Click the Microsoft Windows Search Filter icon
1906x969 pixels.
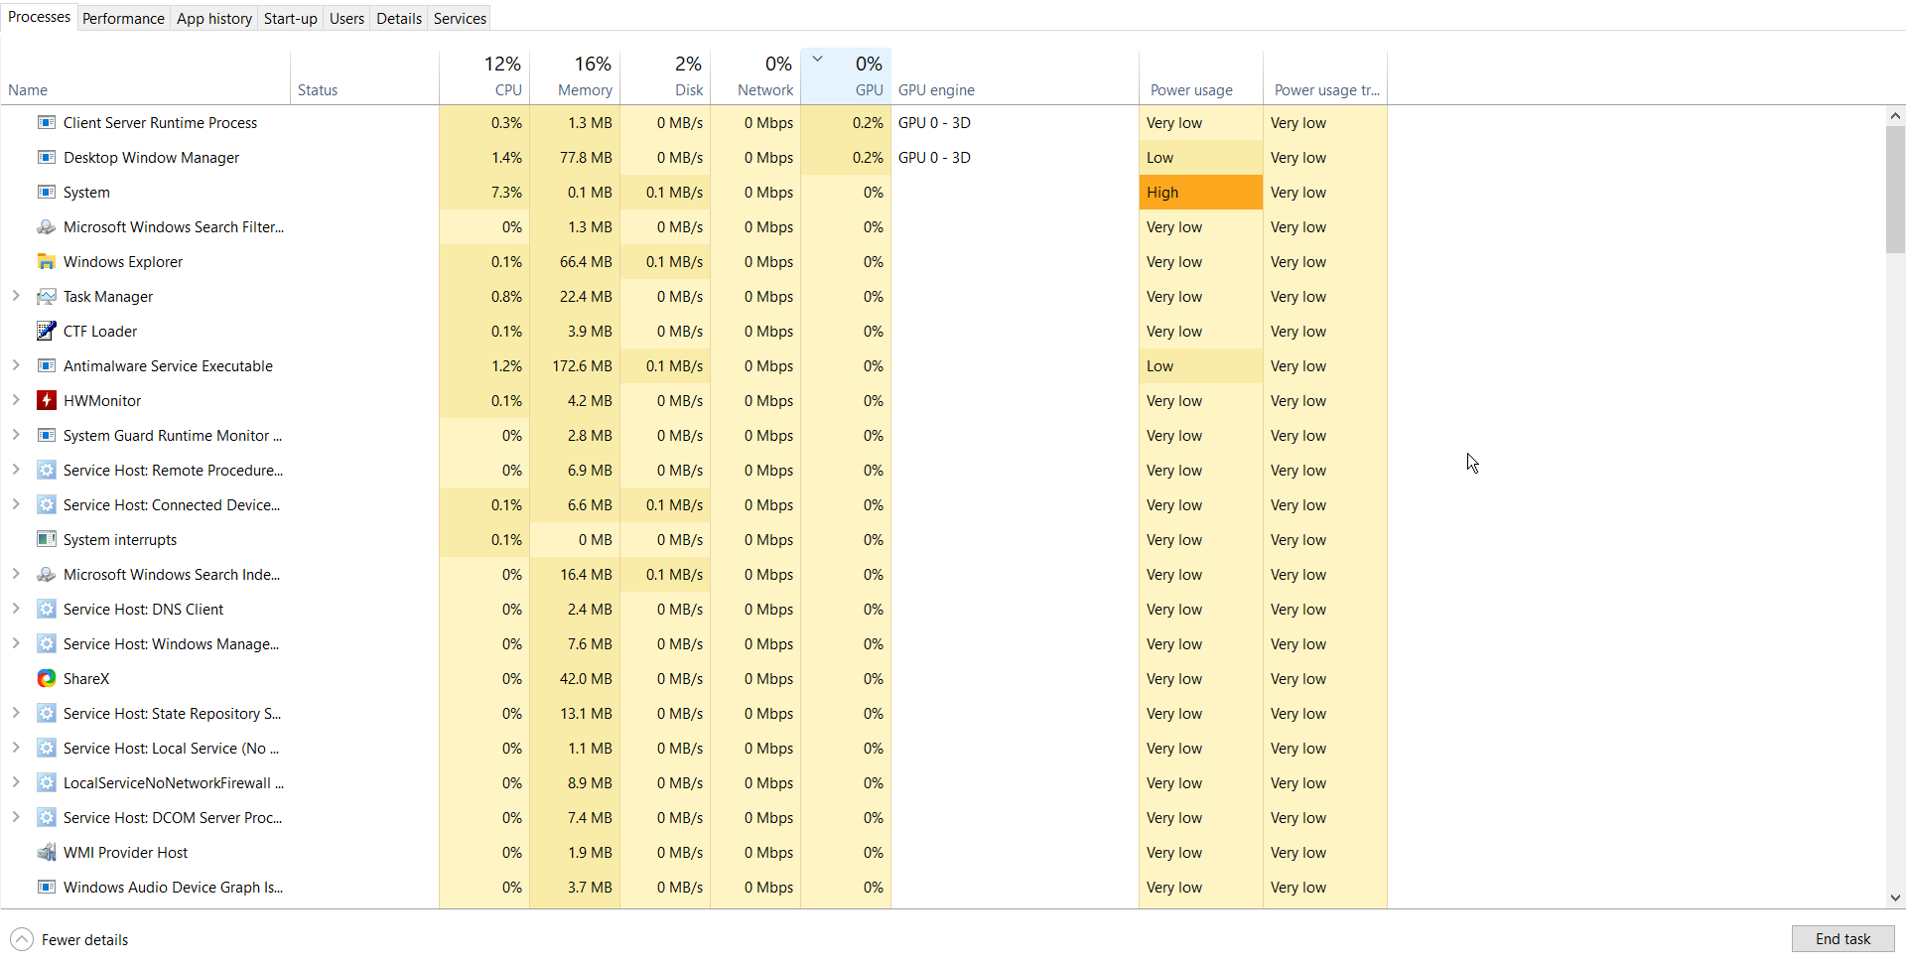(x=46, y=227)
